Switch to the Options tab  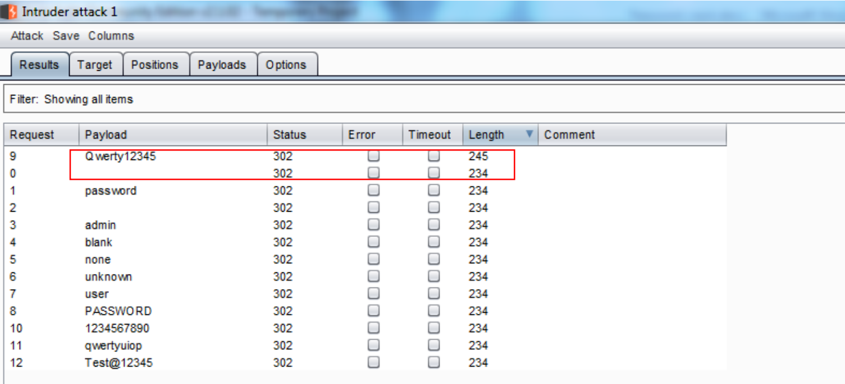click(x=286, y=65)
